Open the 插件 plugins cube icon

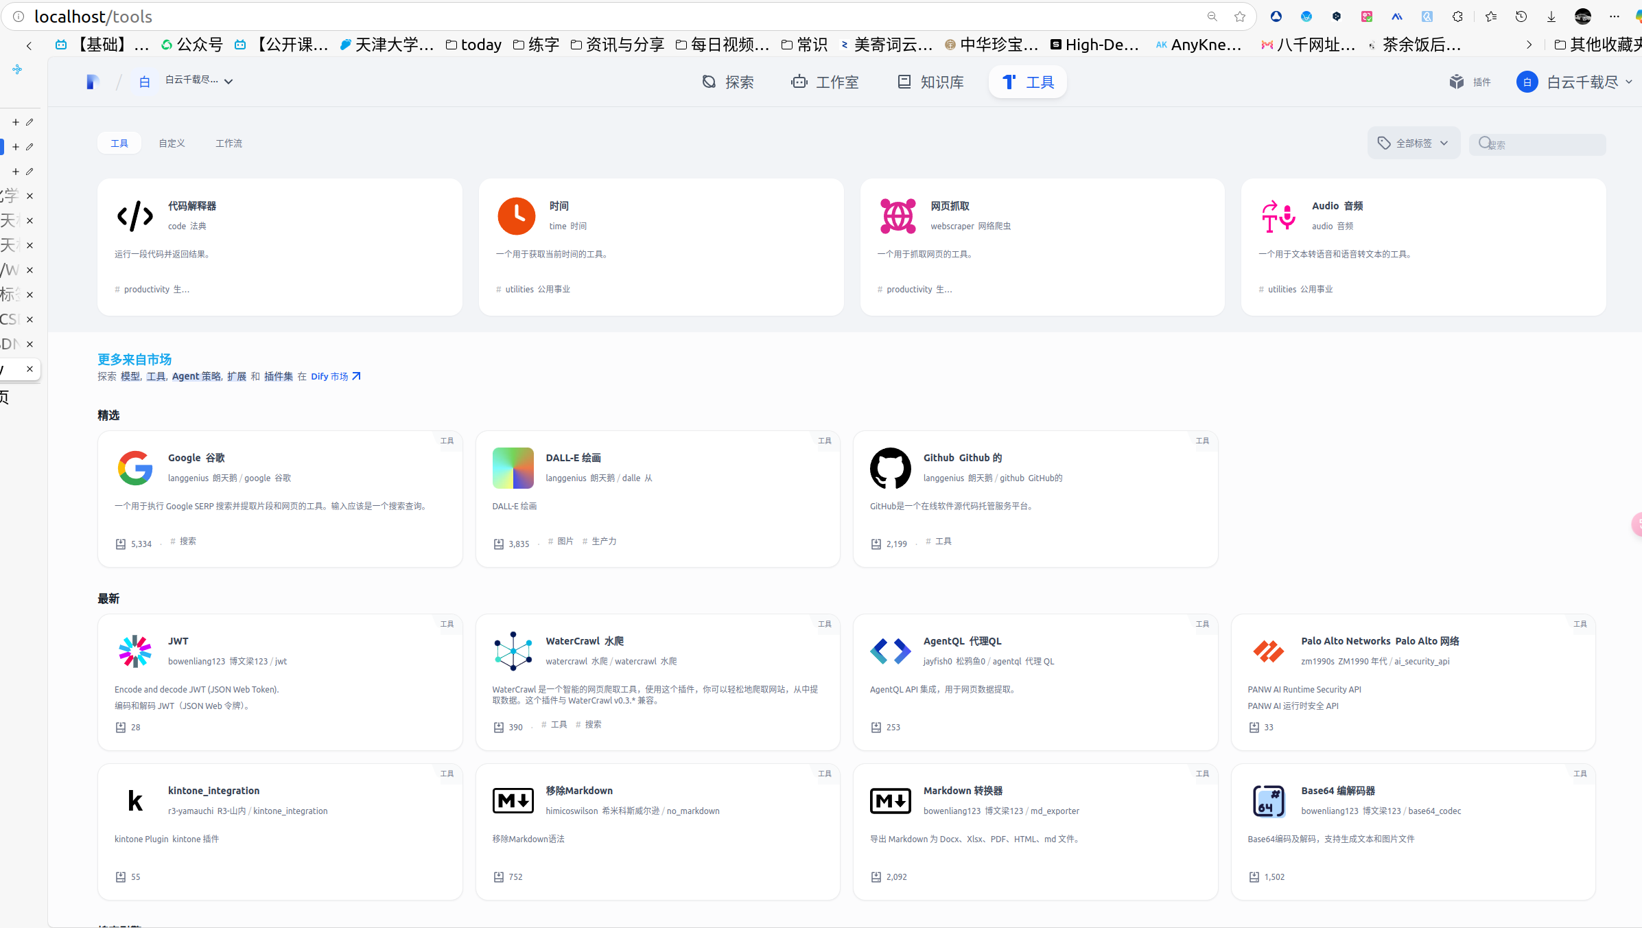click(1456, 82)
